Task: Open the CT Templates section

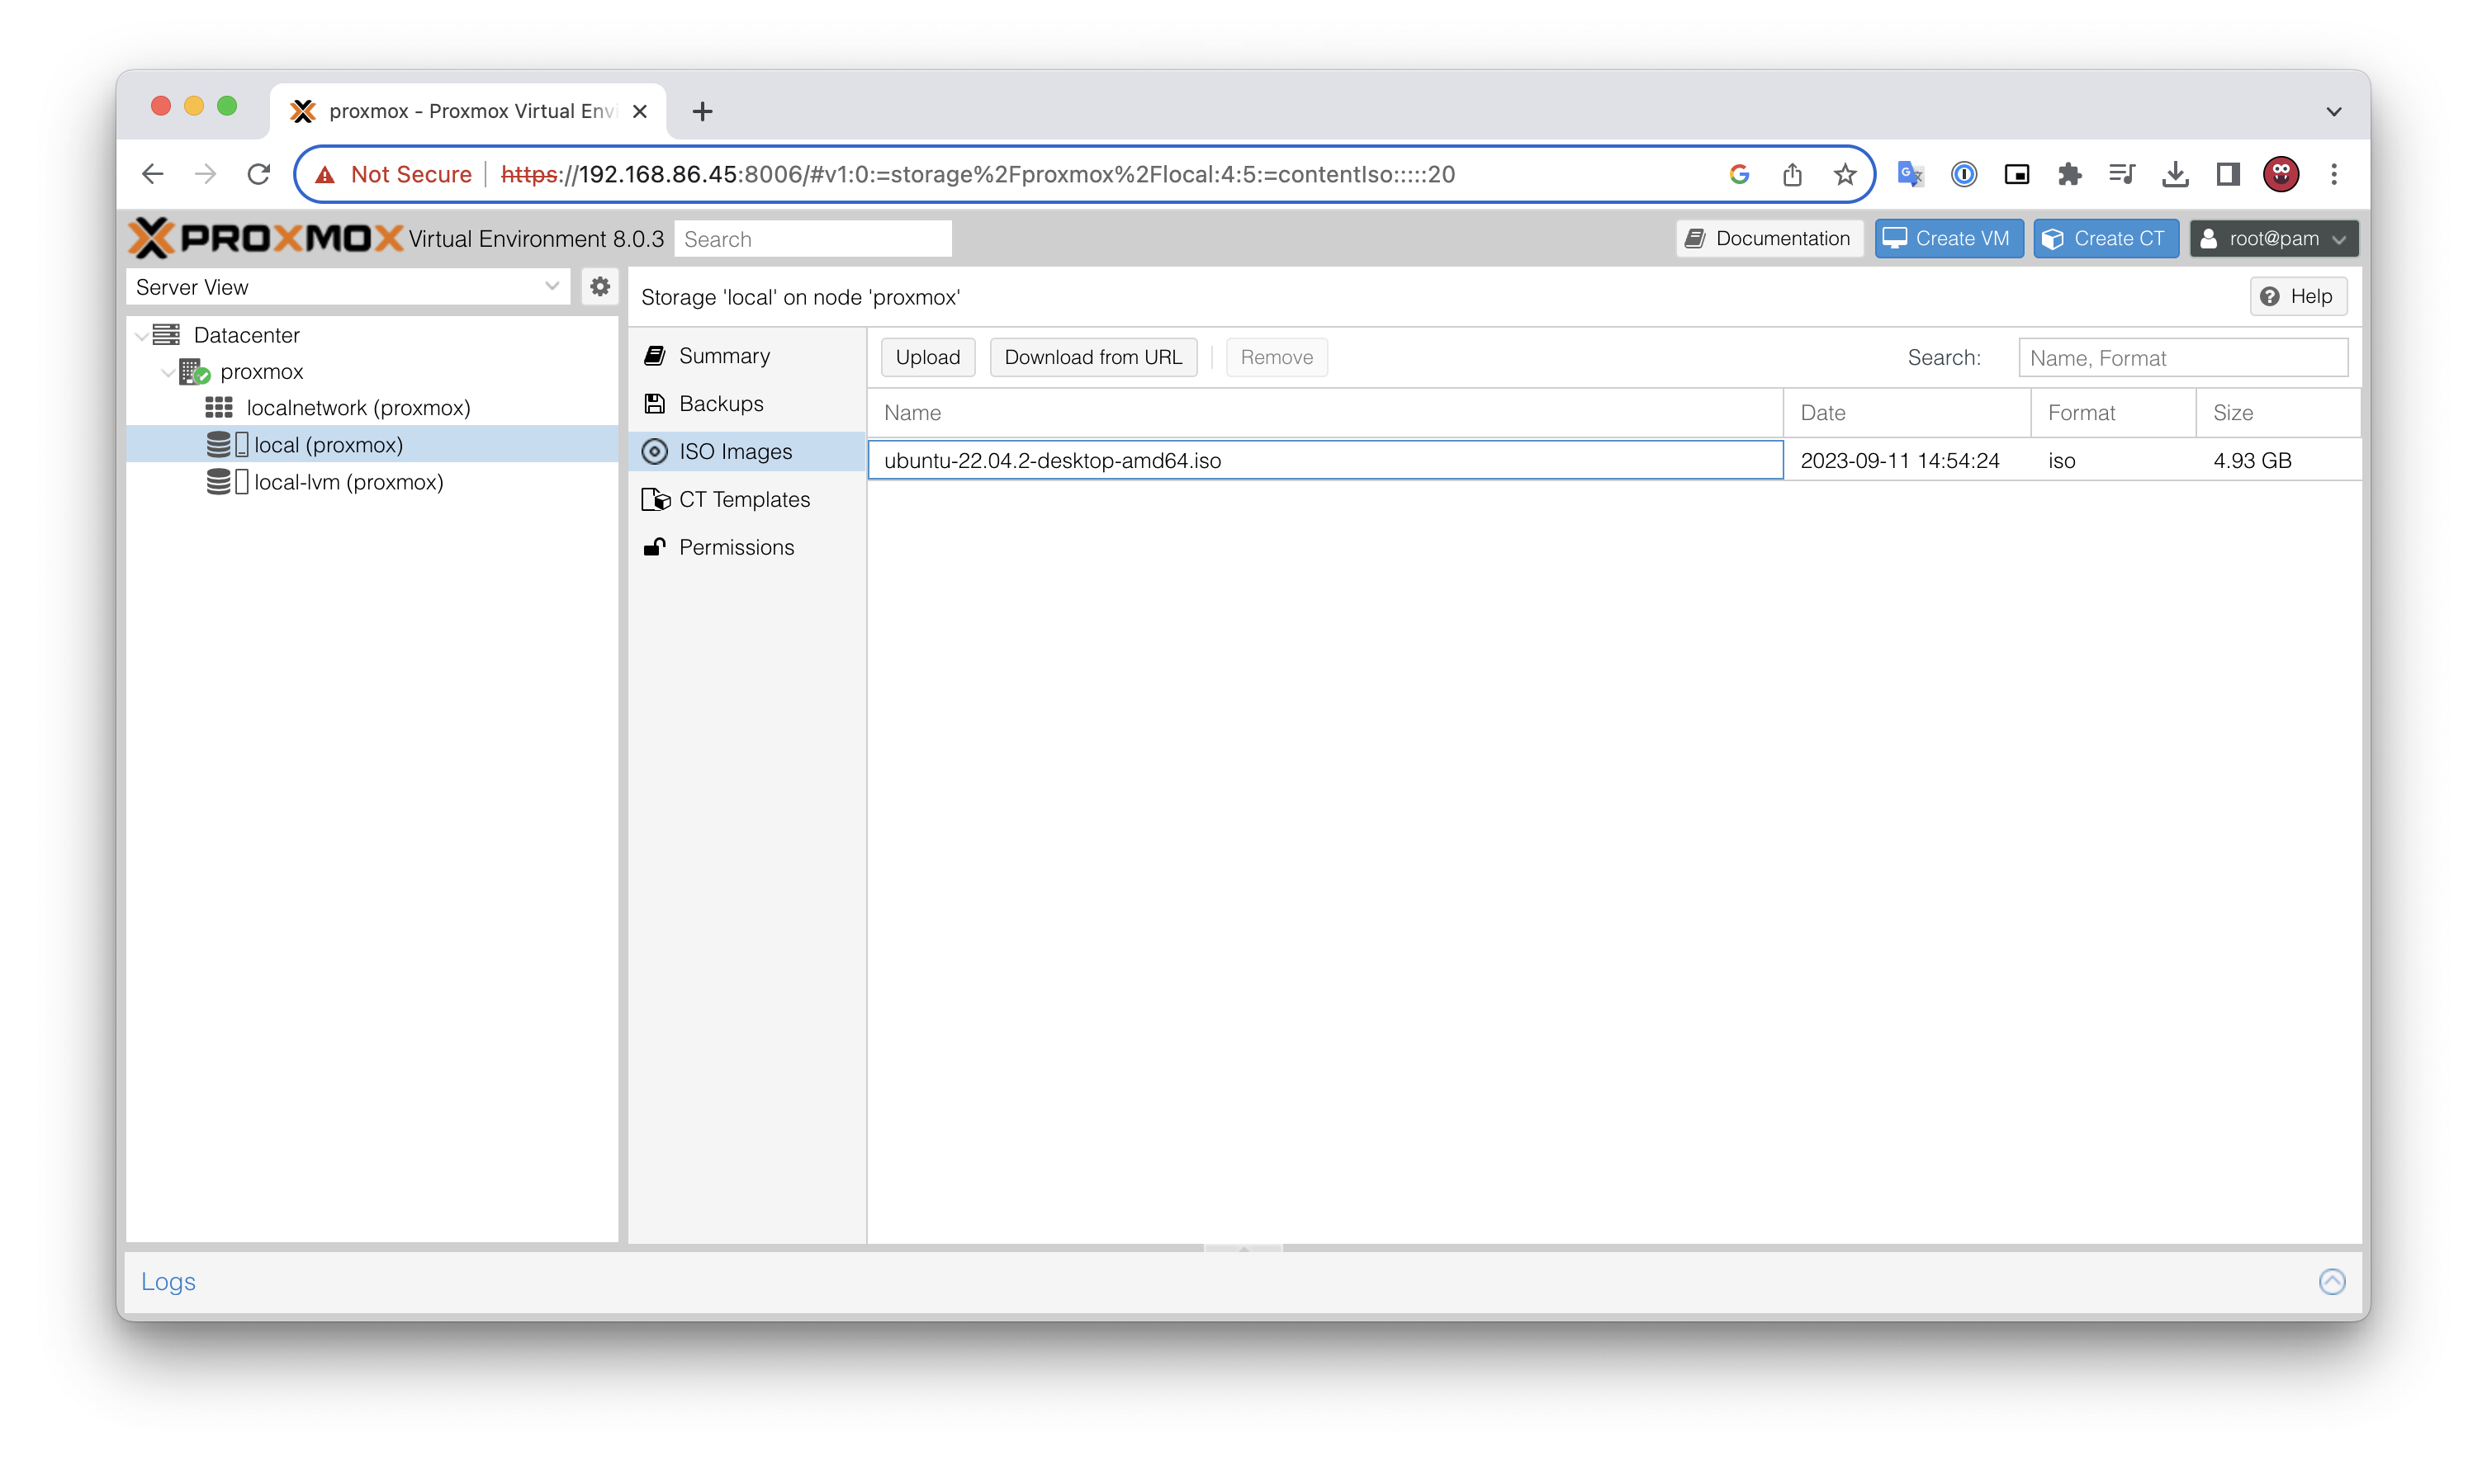Action: (743, 499)
